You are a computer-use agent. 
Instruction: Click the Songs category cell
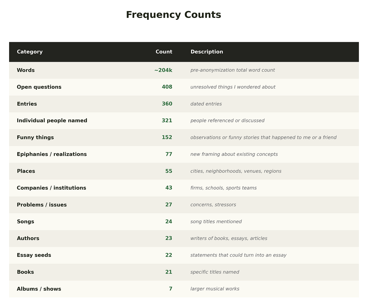[26, 222]
